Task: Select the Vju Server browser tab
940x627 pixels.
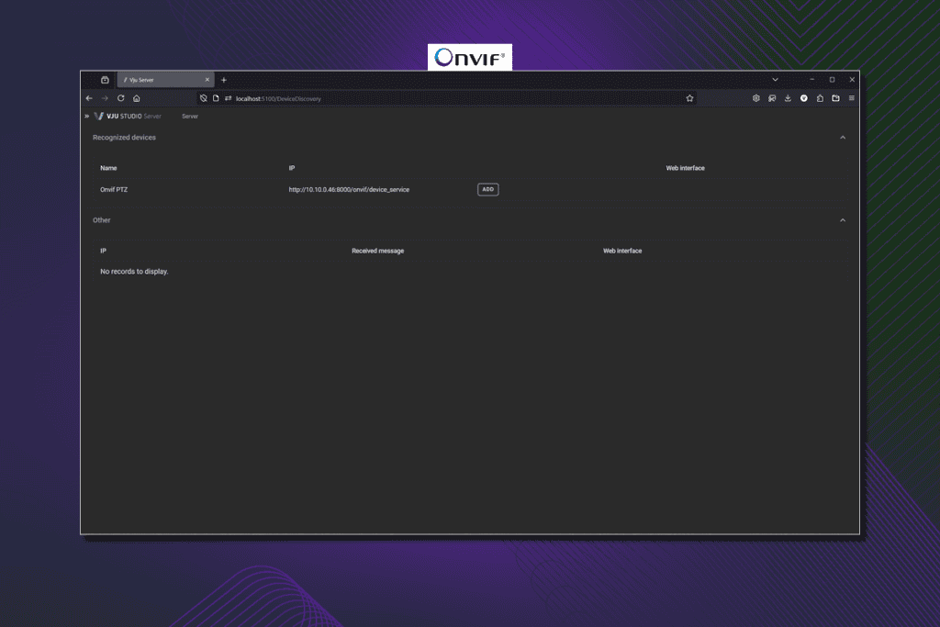Action: pos(165,80)
